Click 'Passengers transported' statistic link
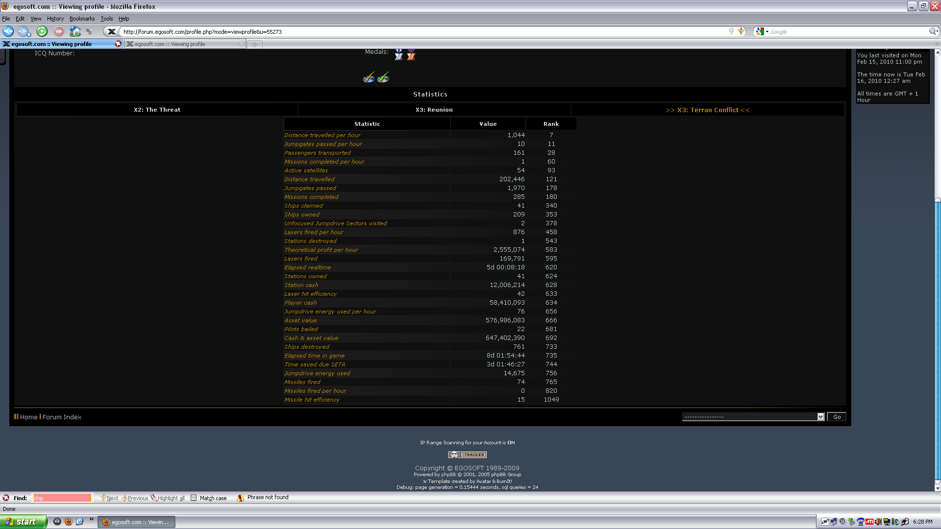Image resolution: width=941 pixels, height=529 pixels. (x=318, y=153)
